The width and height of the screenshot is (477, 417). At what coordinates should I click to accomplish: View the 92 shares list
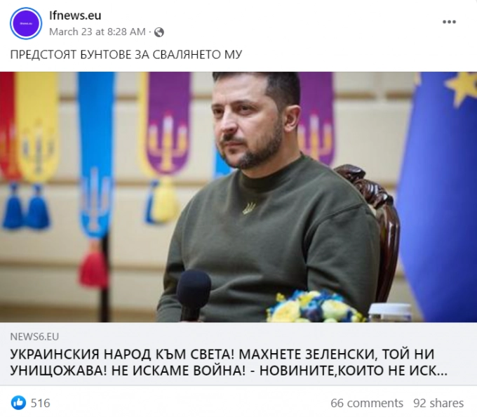[438, 403]
